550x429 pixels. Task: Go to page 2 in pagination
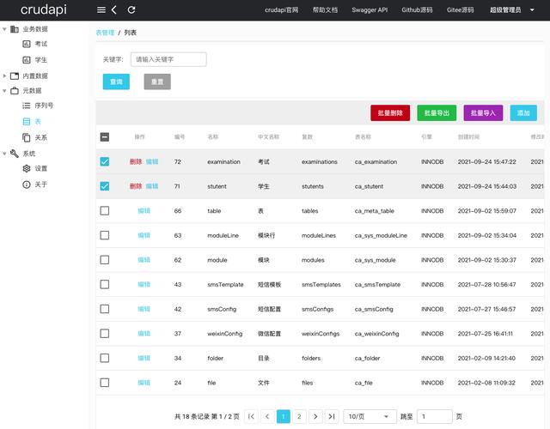[299, 416]
